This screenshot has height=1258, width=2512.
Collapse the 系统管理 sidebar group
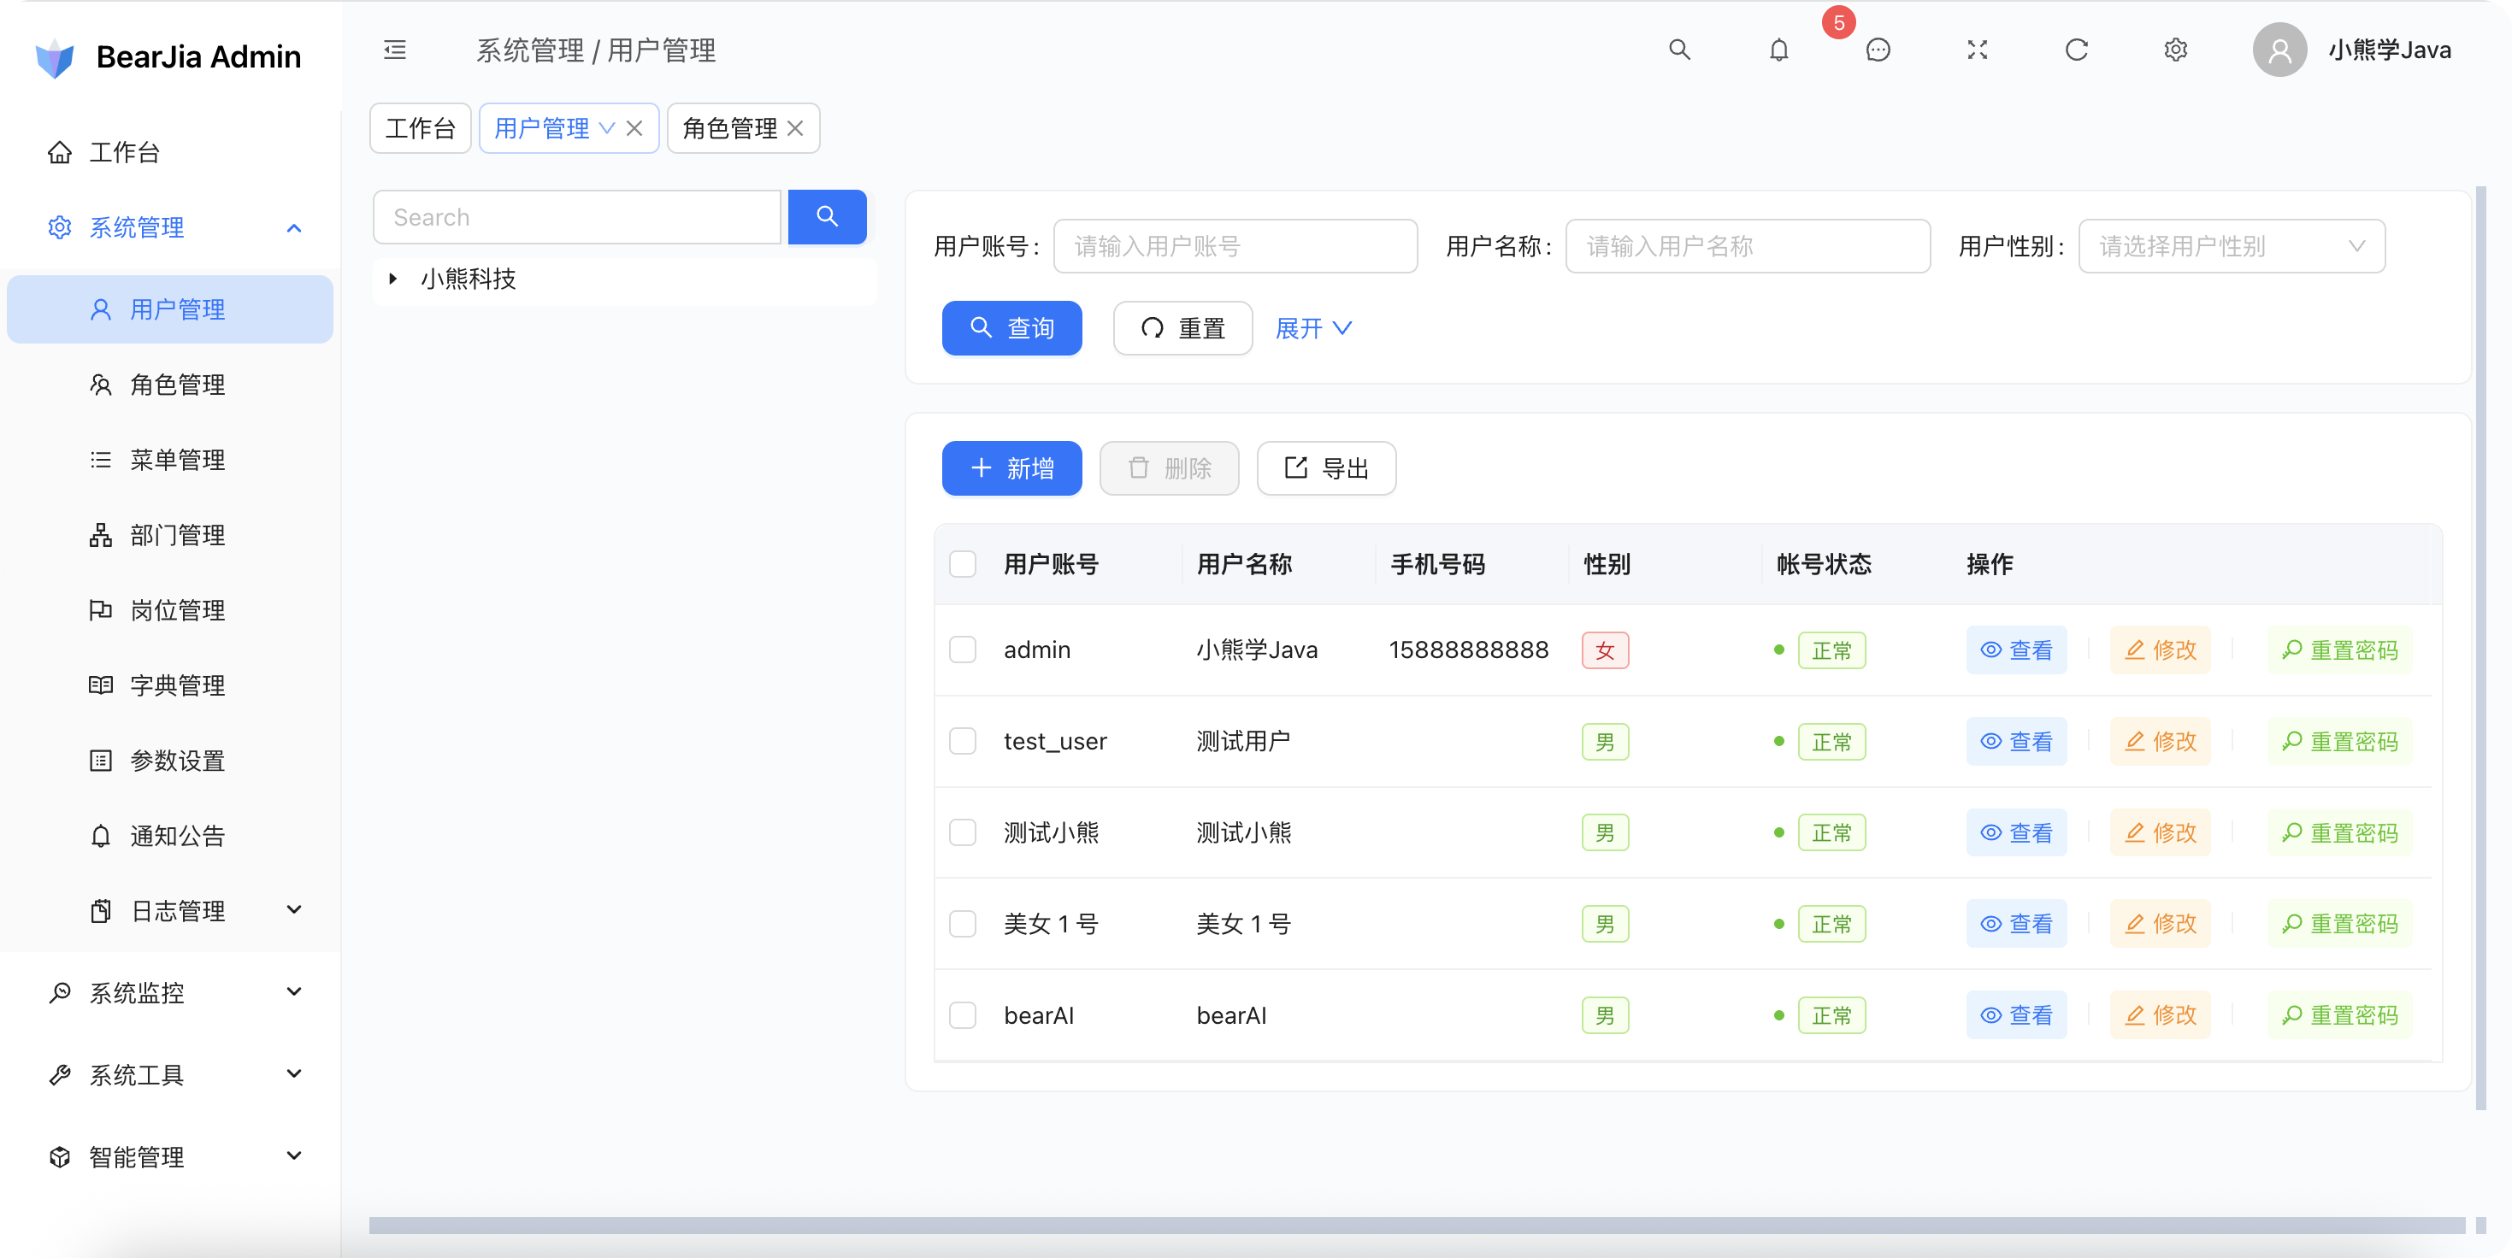point(169,227)
